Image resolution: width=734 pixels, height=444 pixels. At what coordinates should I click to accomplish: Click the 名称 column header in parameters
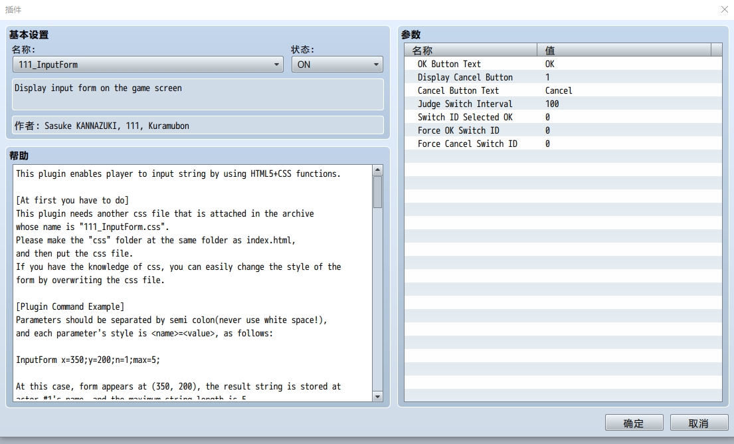click(x=470, y=50)
